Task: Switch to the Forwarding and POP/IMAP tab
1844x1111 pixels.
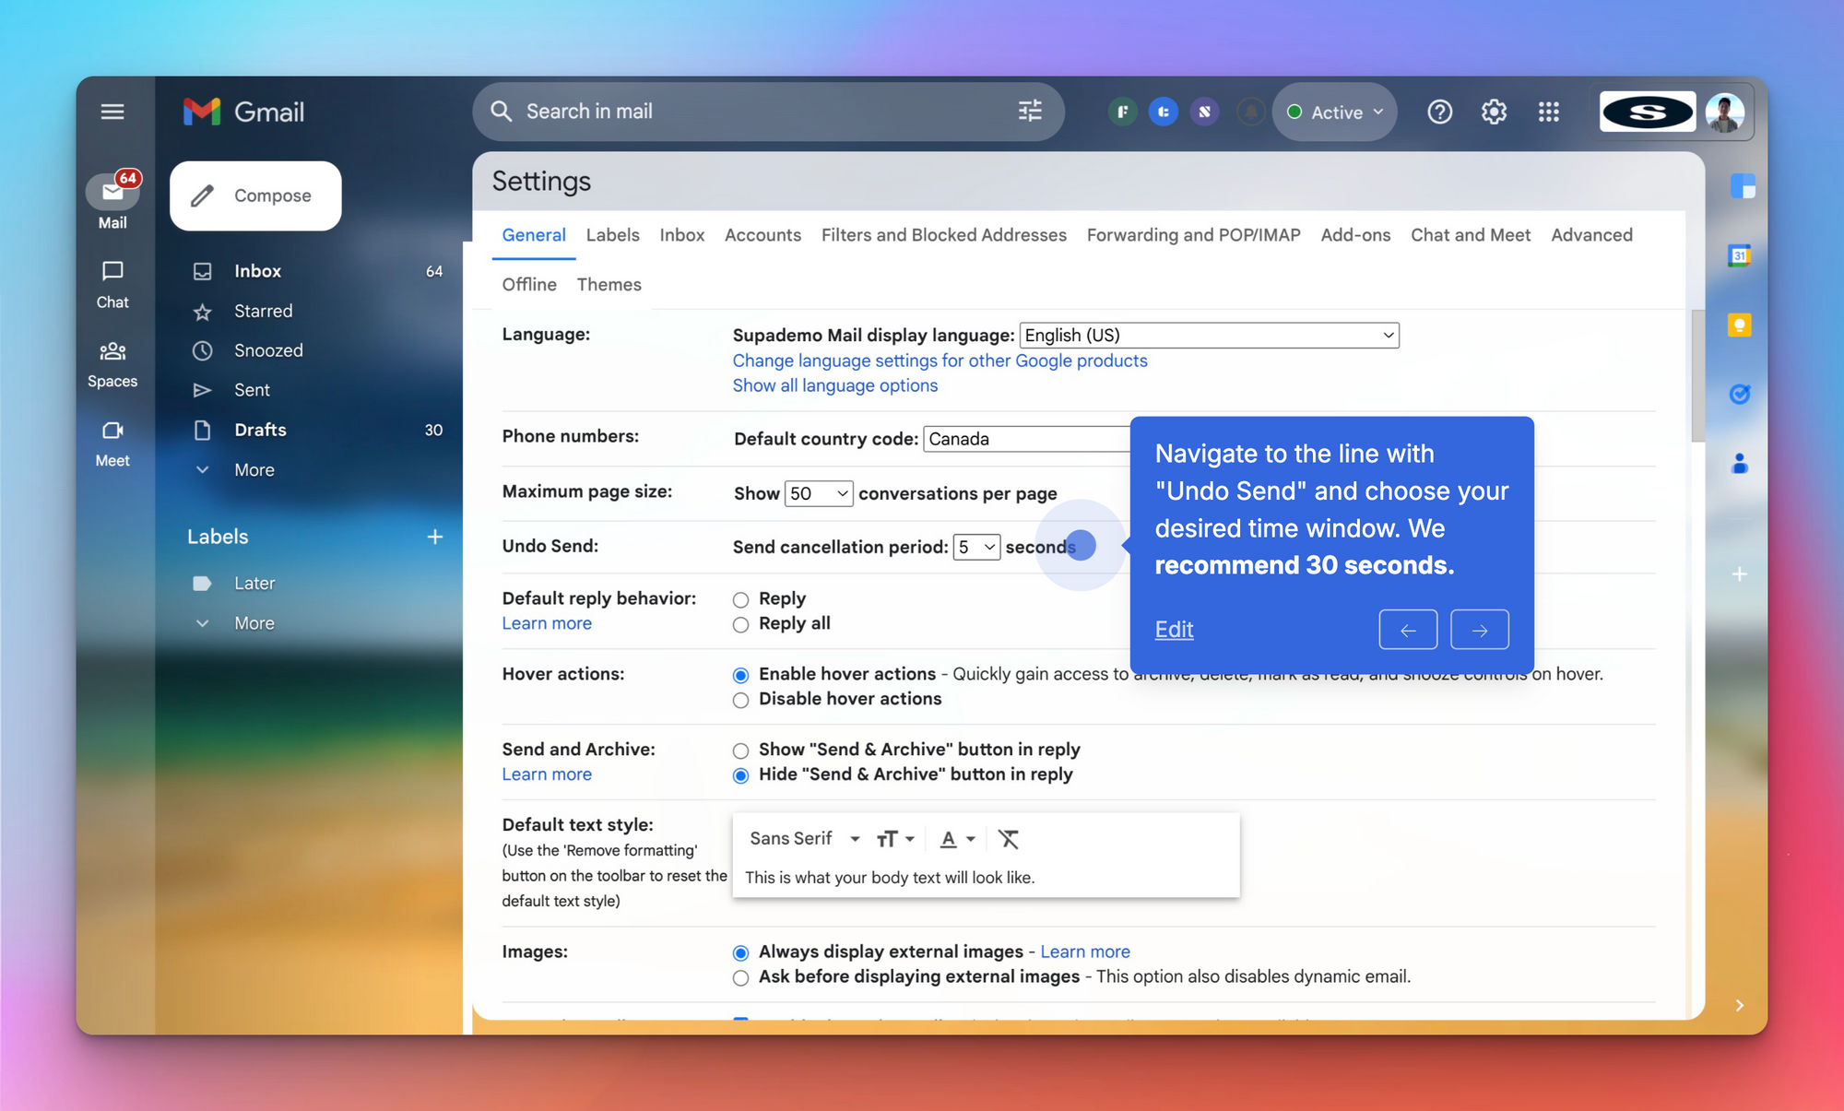Action: coord(1192,235)
